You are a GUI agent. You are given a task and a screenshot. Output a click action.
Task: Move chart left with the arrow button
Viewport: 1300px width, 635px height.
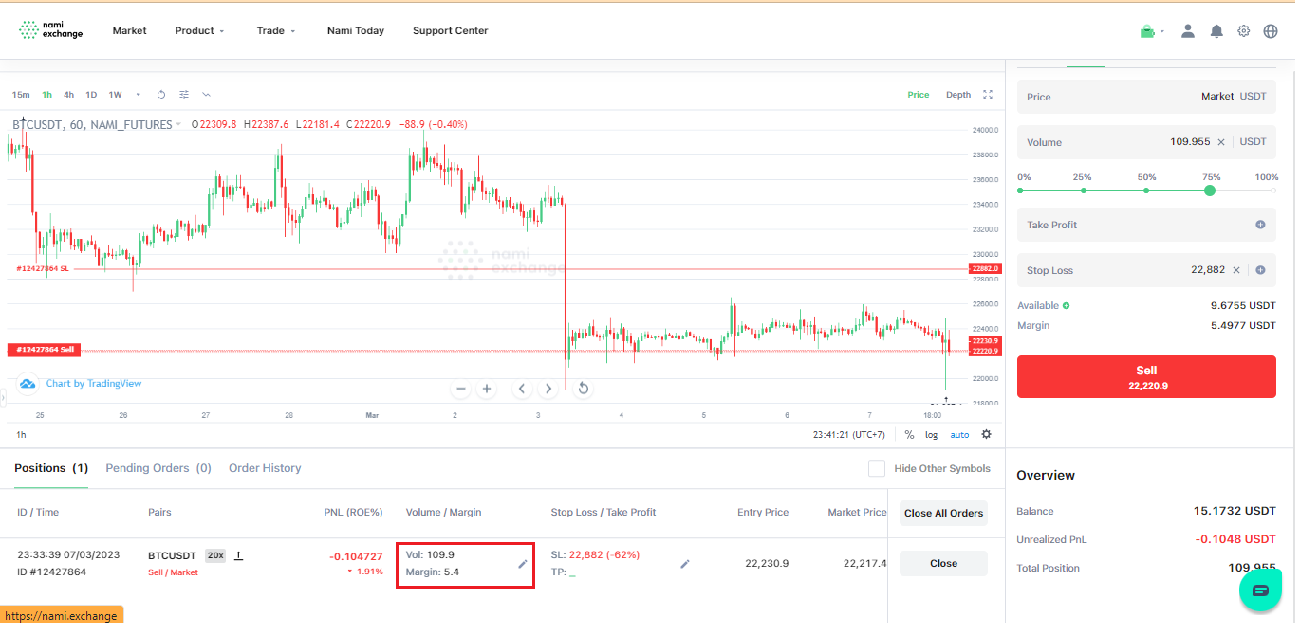[x=522, y=389]
